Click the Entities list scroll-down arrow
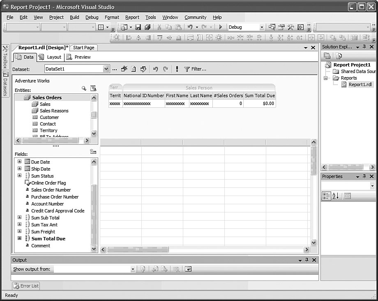 (x=94, y=133)
